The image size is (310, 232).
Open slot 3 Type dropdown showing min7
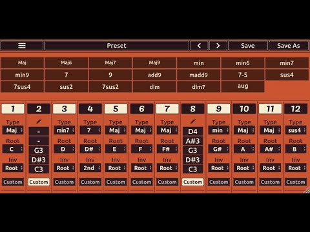click(65, 130)
